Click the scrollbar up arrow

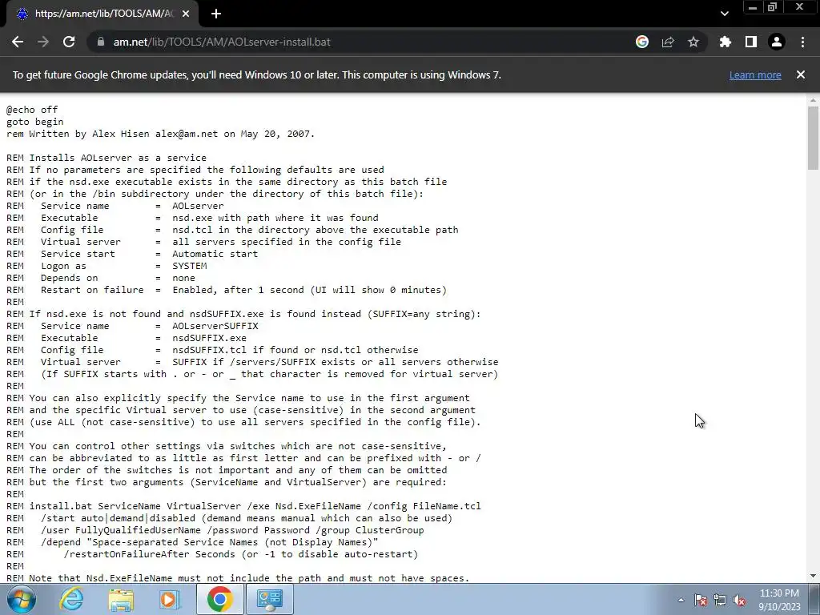pyautogui.click(x=813, y=99)
